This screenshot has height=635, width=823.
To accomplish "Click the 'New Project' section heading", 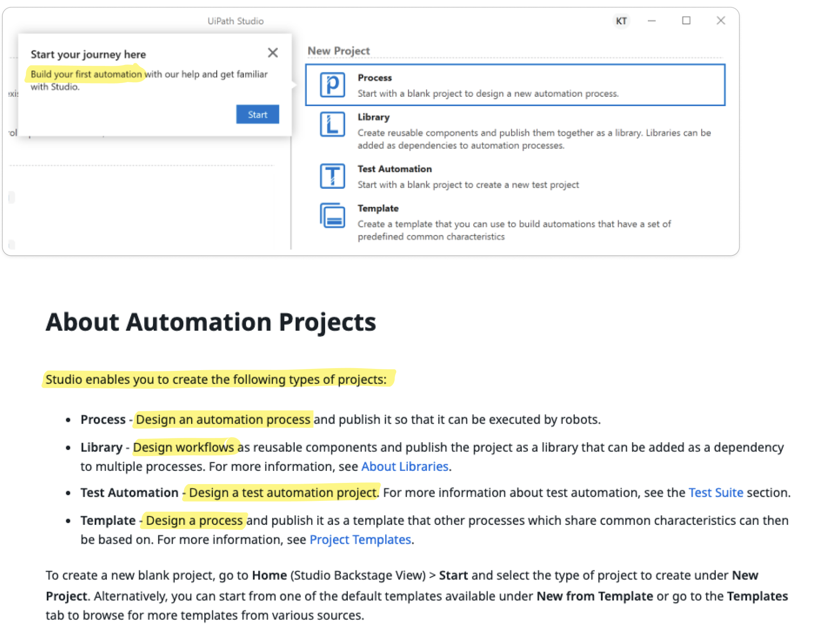I will tap(339, 51).
